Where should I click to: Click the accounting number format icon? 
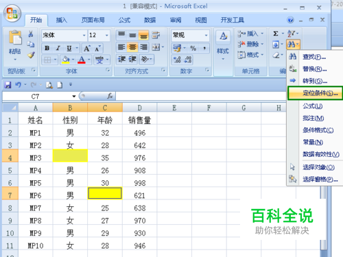click(x=177, y=48)
